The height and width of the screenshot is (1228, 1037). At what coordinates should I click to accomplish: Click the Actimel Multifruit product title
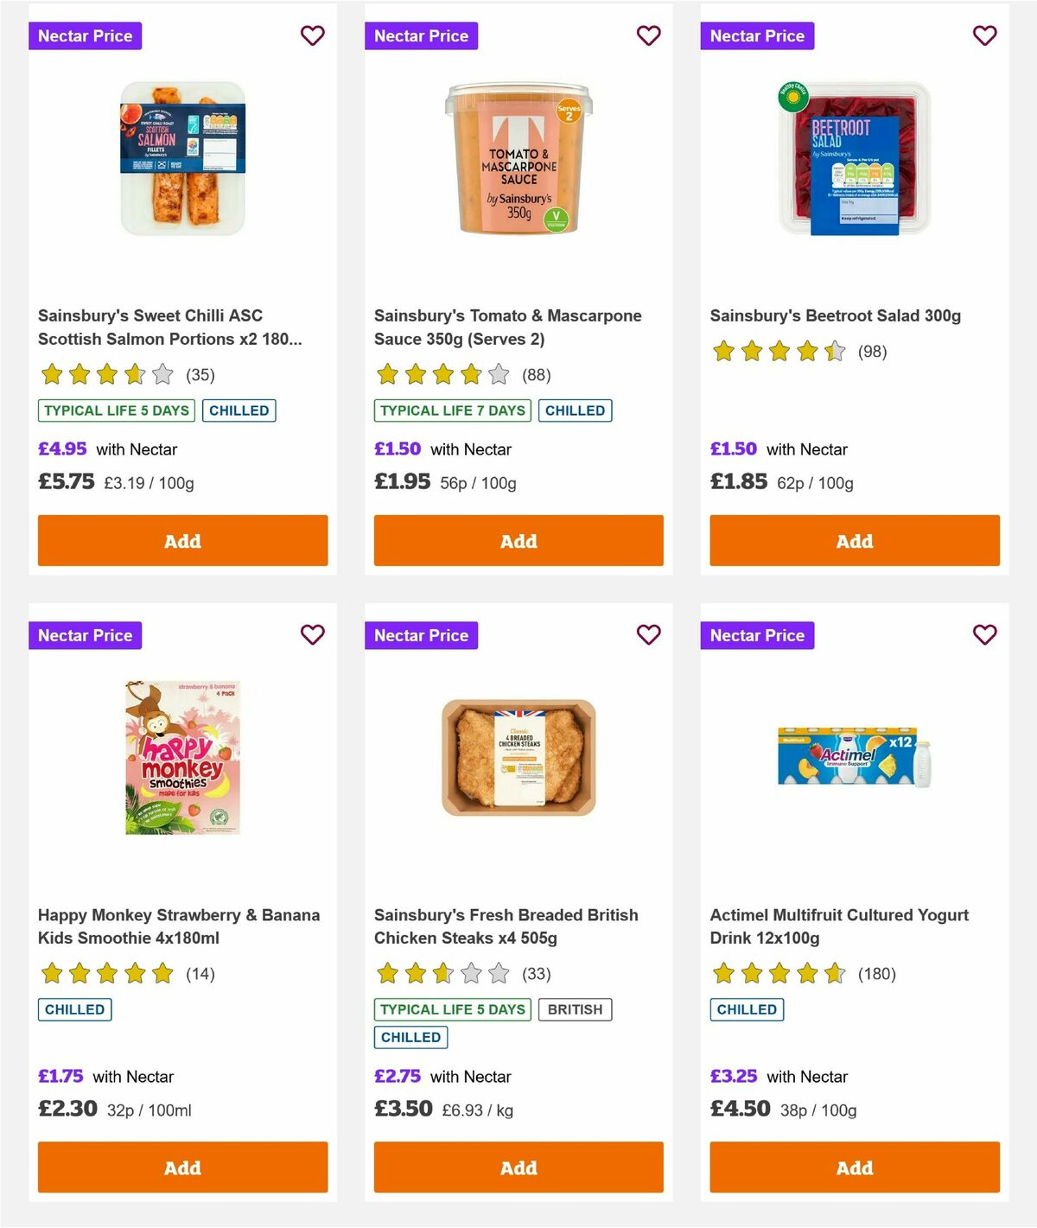(x=838, y=926)
